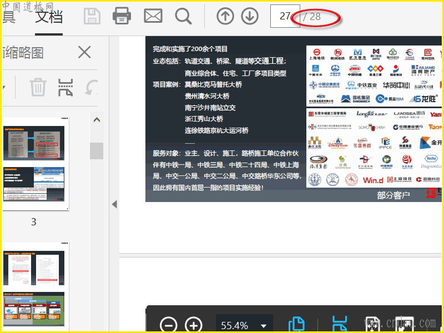
Task: Click the text 南宁沙井南站立交 on the slide
Action: (210, 108)
